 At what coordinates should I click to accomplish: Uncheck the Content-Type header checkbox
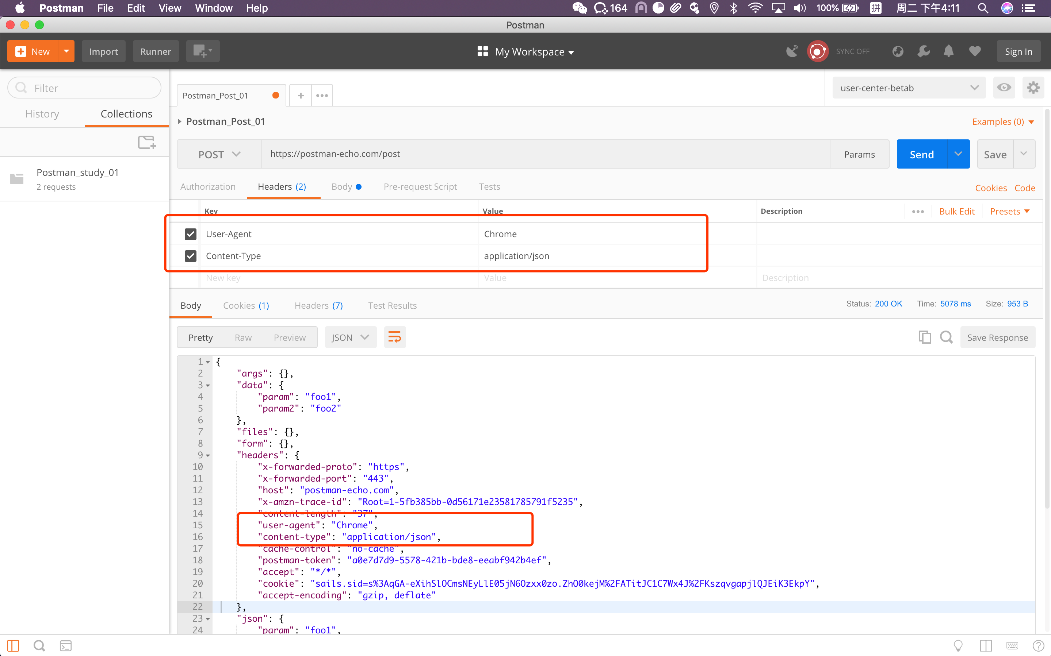tap(190, 256)
